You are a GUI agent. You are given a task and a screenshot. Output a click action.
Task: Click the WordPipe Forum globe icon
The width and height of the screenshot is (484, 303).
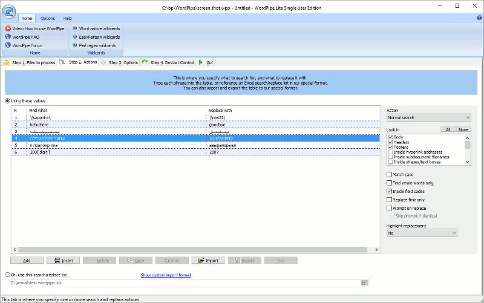click(8, 45)
